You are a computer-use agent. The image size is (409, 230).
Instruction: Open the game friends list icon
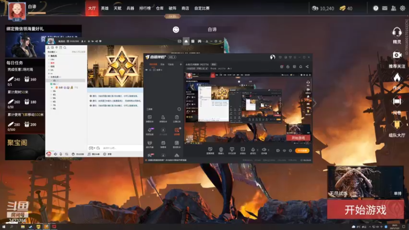pyautogui.click(x=394, y=8)
